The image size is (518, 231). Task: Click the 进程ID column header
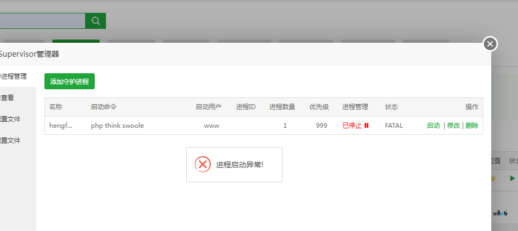click(246, 107)
